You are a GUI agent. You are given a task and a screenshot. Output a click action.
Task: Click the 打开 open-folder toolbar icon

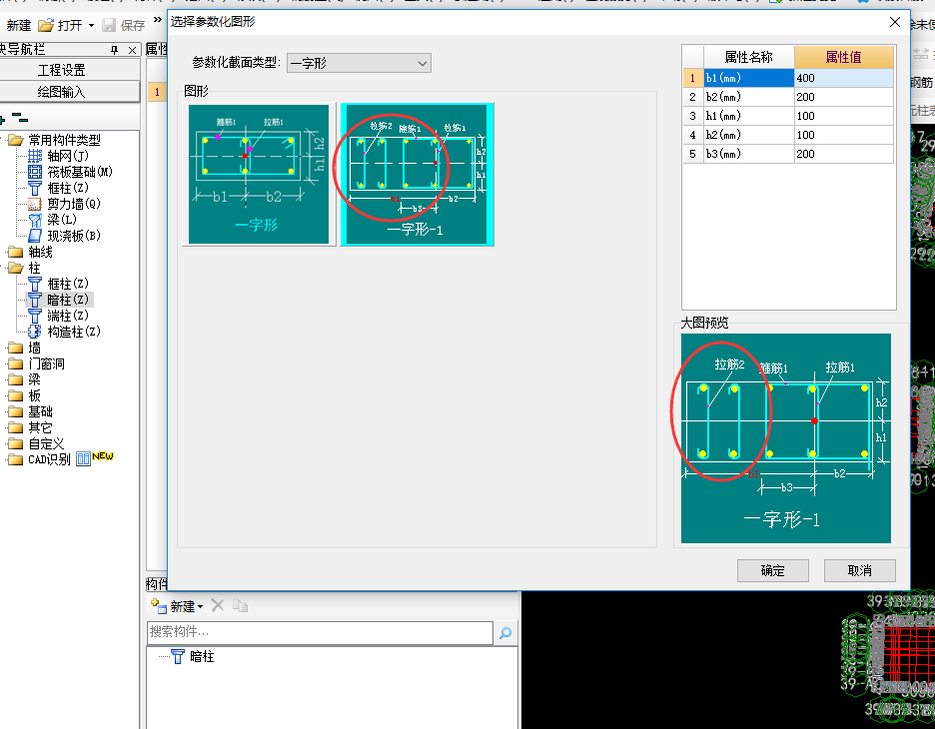tap(46, 25)
